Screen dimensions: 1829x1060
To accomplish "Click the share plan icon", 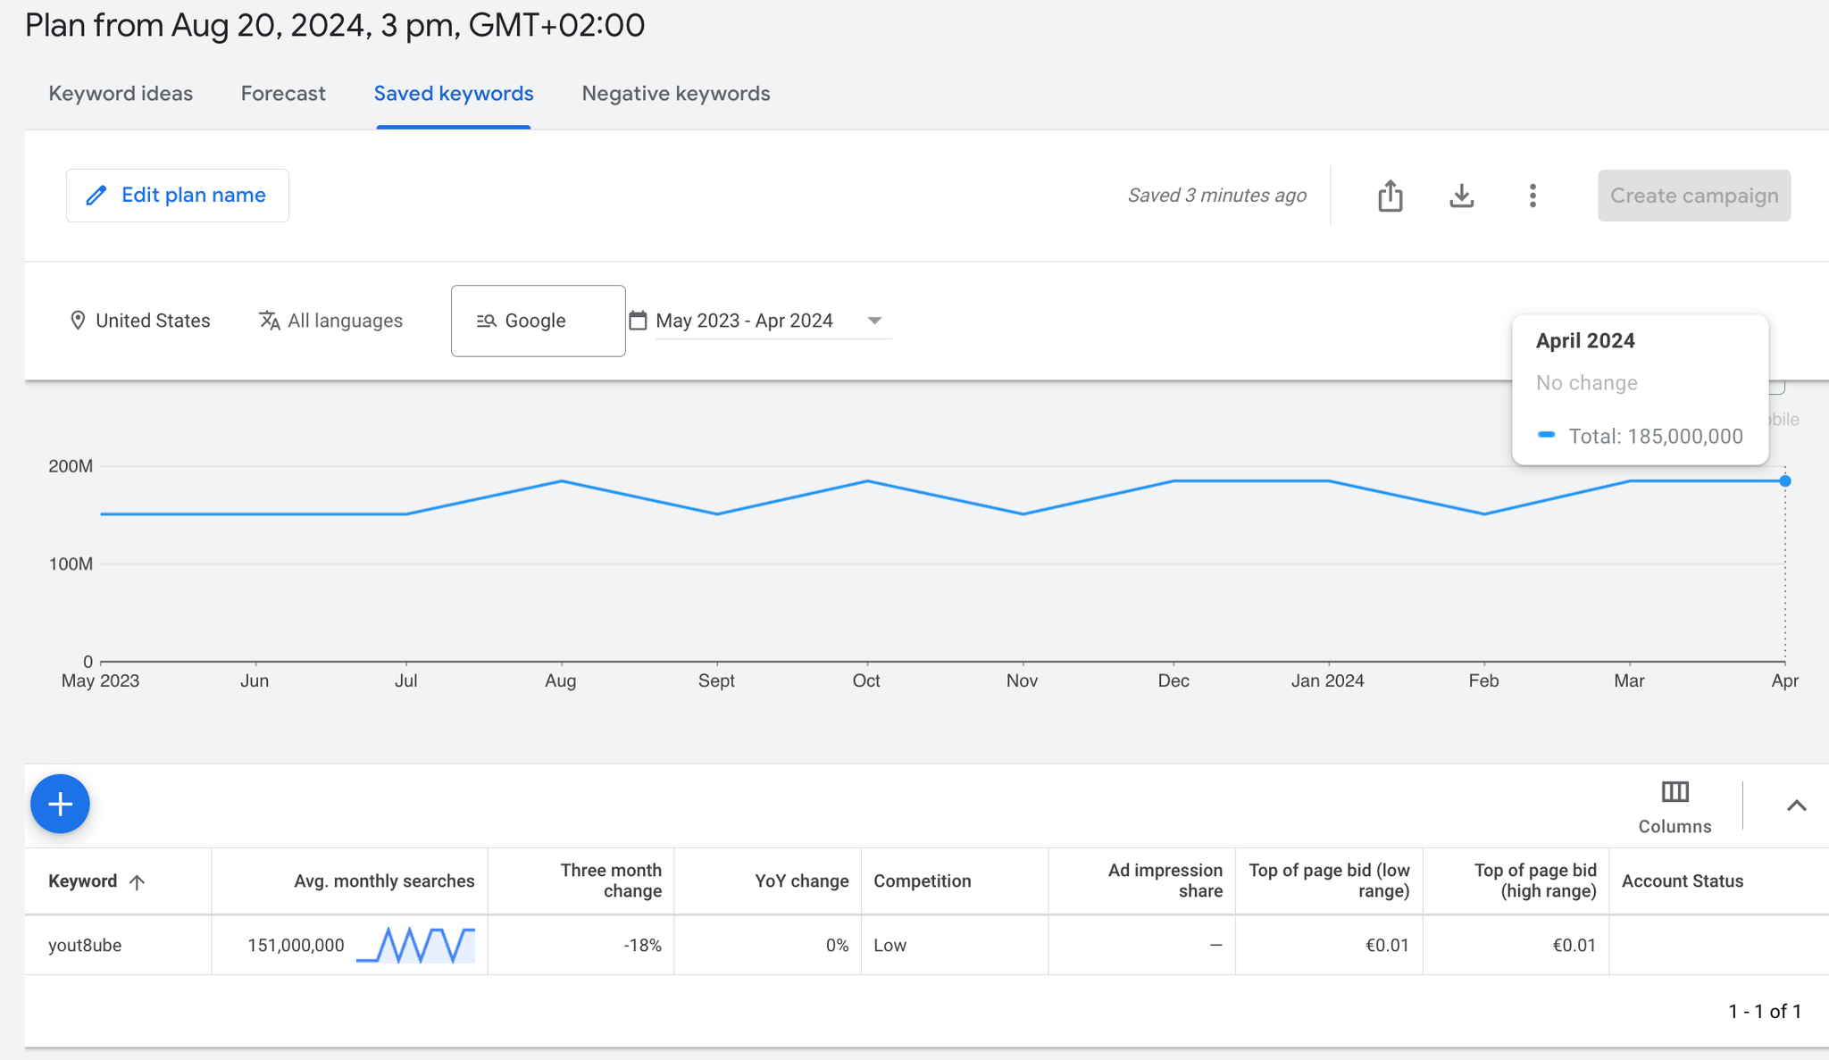I will click(x=1390, y=196).
